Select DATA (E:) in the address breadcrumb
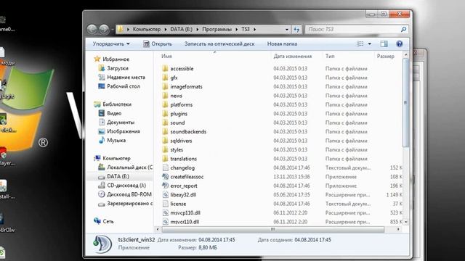 [181, 29]
